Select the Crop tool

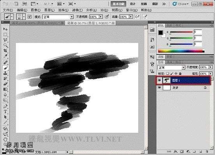point(5,51)
